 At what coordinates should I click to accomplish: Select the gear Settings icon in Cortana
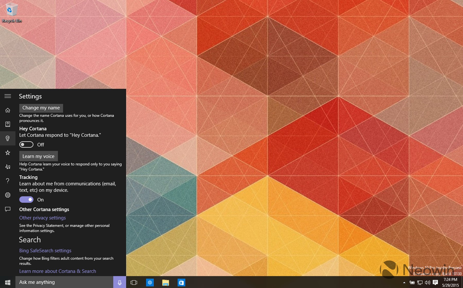click(x=8, y=195)
